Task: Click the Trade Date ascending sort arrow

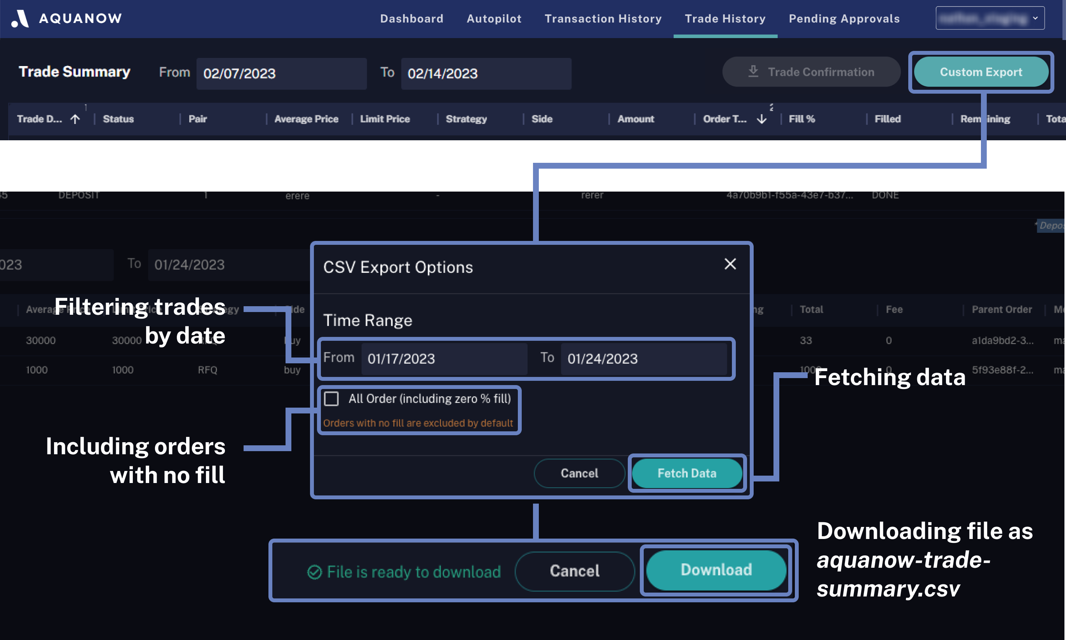Action: point(75,119)
